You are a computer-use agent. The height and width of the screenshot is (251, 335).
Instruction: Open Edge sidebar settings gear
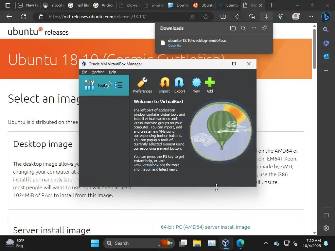tap(326, 228)
